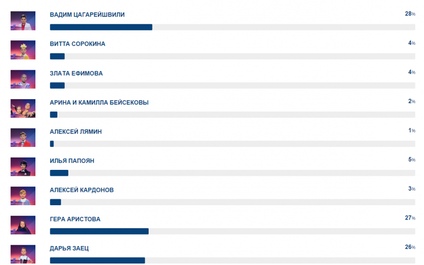Click Алексей Лямин's 1% vote bar
Viewport: 424px width, 265px height.
tap(52, 144)
